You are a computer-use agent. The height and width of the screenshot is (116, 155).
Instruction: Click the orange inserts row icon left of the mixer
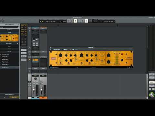(x=30, y=60)
